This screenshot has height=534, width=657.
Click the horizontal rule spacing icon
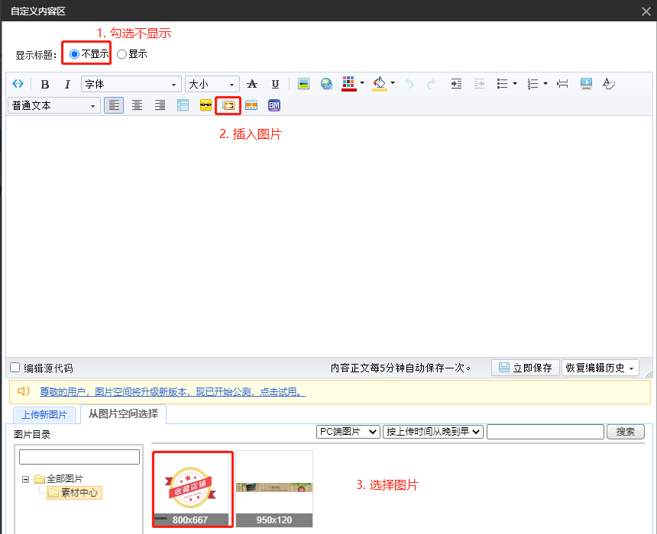tap(562, 84)
